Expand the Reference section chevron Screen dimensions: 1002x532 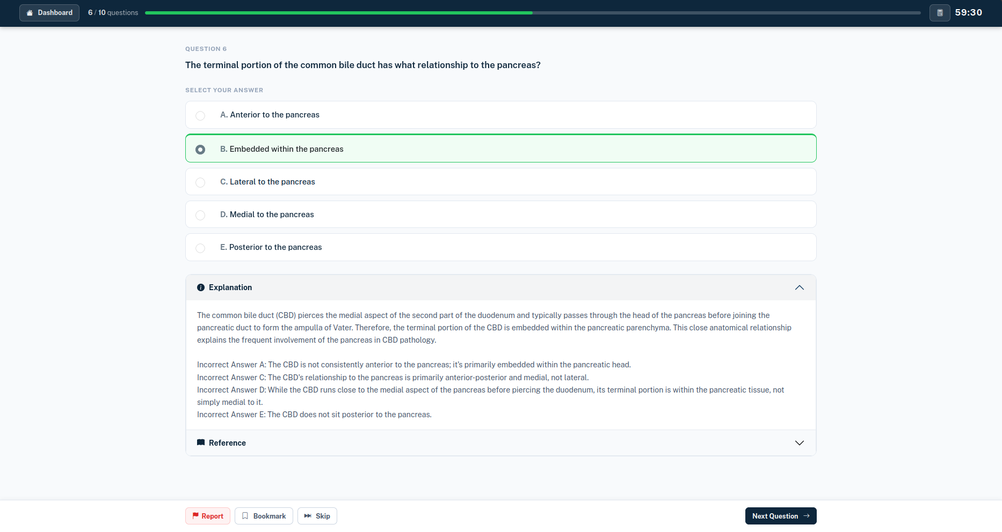(x=800, y=443)
